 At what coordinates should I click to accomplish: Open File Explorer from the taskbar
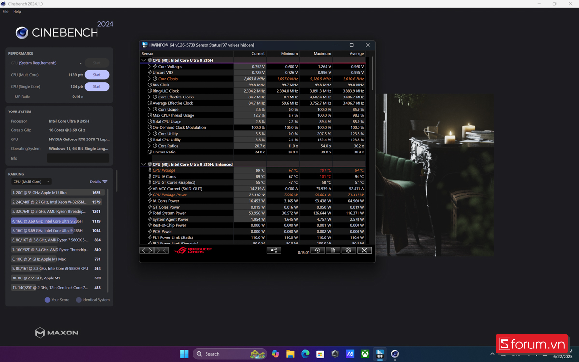tap(290, 354)
